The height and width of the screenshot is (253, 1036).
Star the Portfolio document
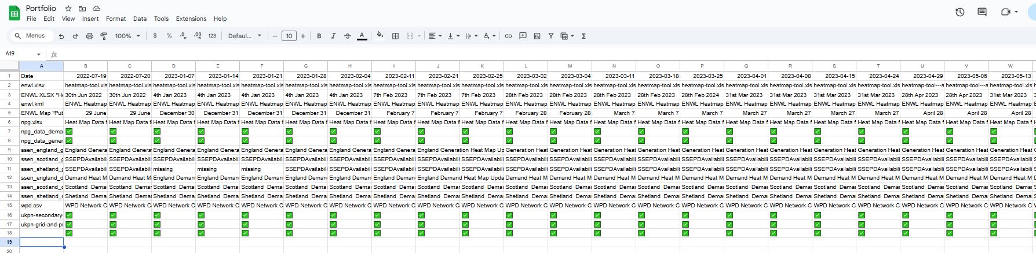68,9
